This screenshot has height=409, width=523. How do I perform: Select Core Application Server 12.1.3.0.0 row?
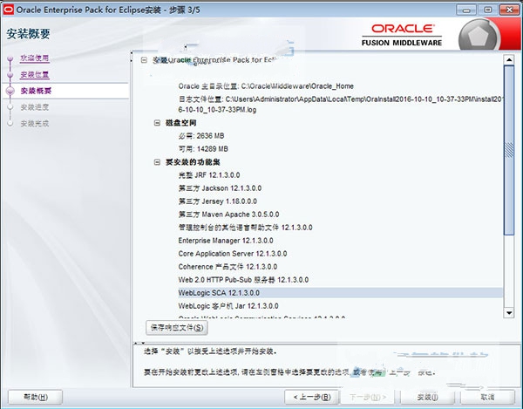click(x=233, y=254)
